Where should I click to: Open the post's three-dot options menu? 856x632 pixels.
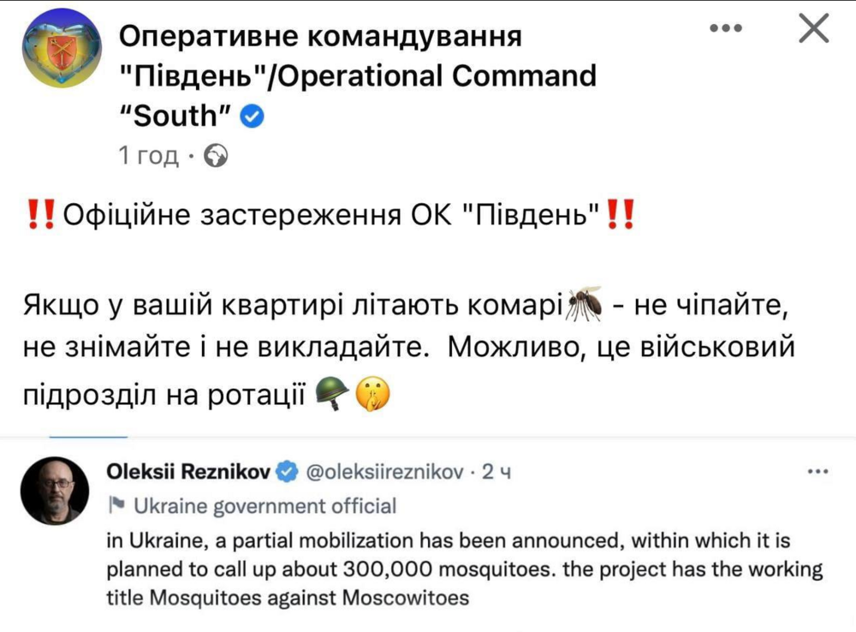coord(726,28)
